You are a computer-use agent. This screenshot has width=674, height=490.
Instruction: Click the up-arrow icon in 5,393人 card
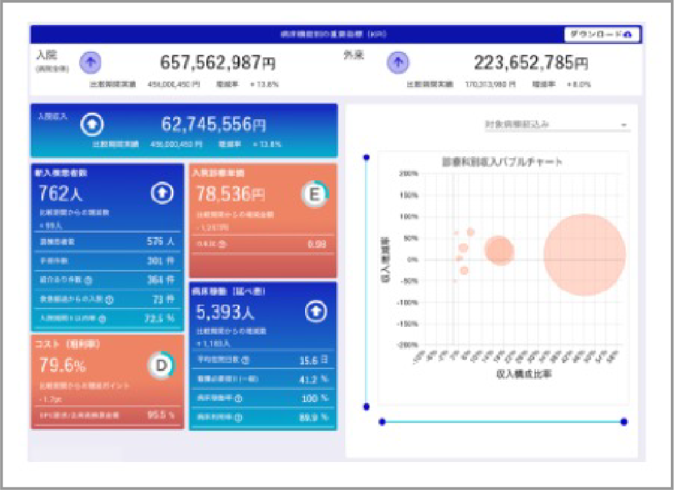click(x=316, y=312)
